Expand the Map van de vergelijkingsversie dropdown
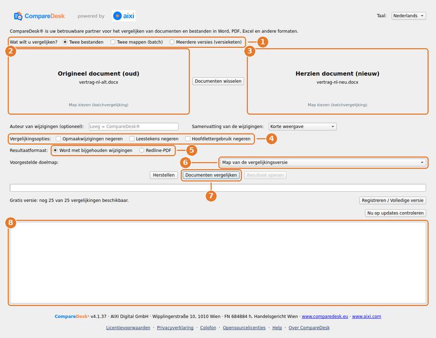Screen dimensions: 436x338 pyautogui.click(x=323, y=163)
